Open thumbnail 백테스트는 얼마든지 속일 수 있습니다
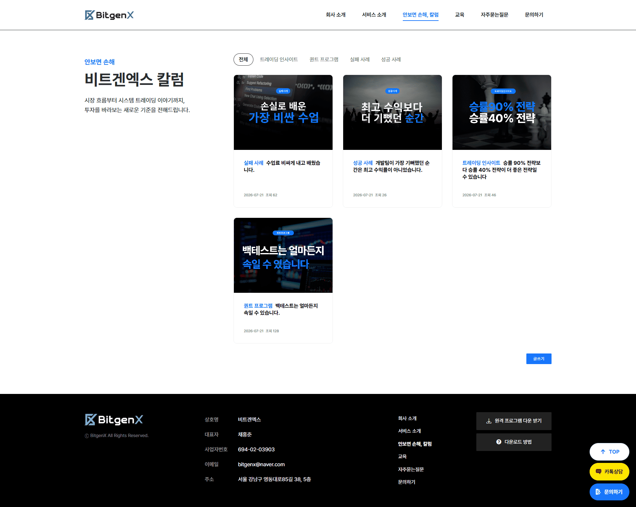The image size is (636, 507). coord(283,255)
